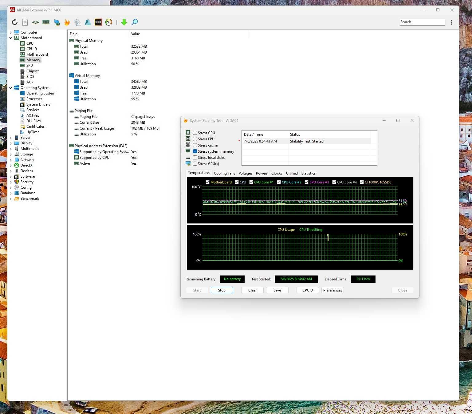Expand the Computer tree node
Screen dimensions: 472x414
(11, 32)
